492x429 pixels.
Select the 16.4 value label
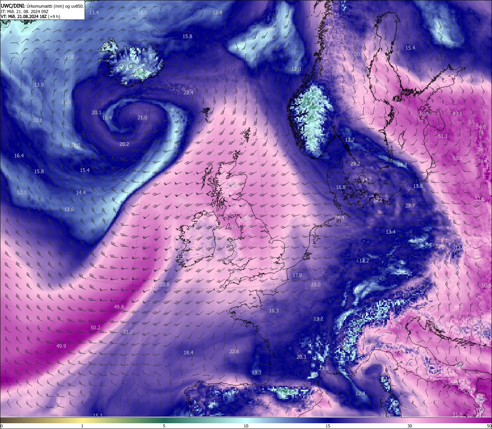click(x=19, y=155)
